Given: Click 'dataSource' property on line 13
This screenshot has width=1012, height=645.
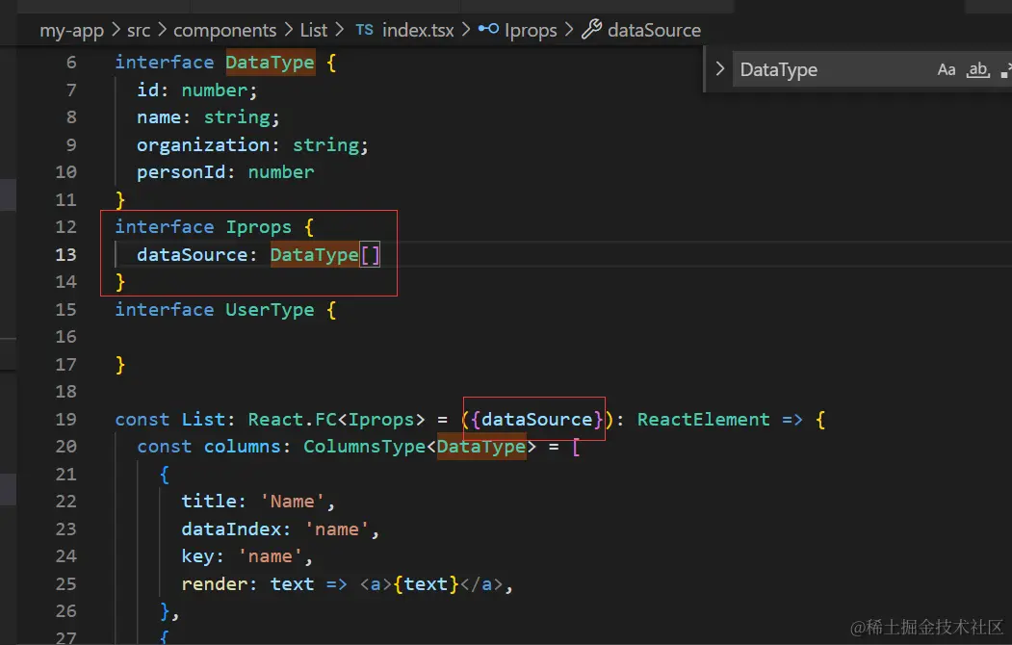Looking at the screenshot, I should [x=193, y=255].
